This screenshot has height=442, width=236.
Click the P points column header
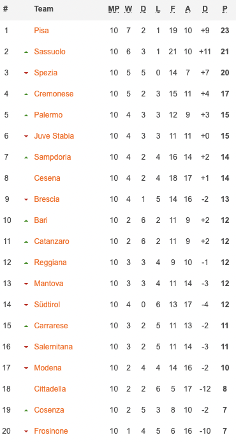(225, 9)
